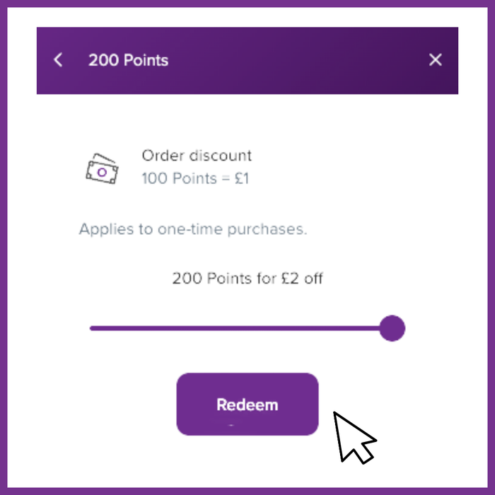Click the points slider handle
Image resolution: width=495 pixels, height=495 pixels.
[391, 328]
